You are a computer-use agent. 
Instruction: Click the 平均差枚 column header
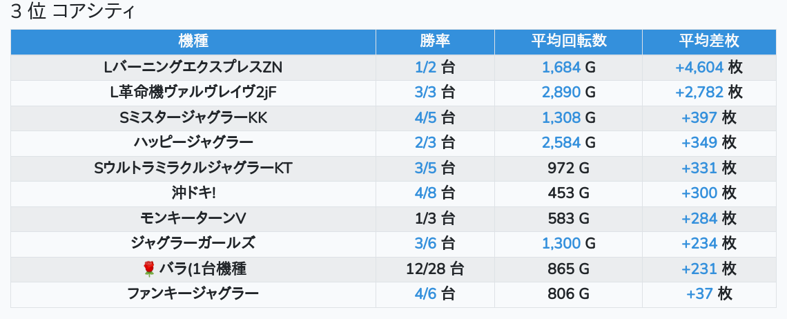[x=708, y=41]
